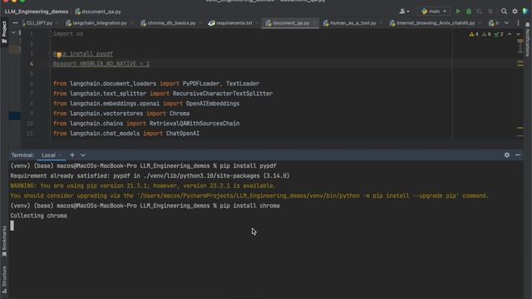This screenshot has height=299, width=532.
Task: Click the typo check indicator showing 2
Action: (x=499, y=34)
